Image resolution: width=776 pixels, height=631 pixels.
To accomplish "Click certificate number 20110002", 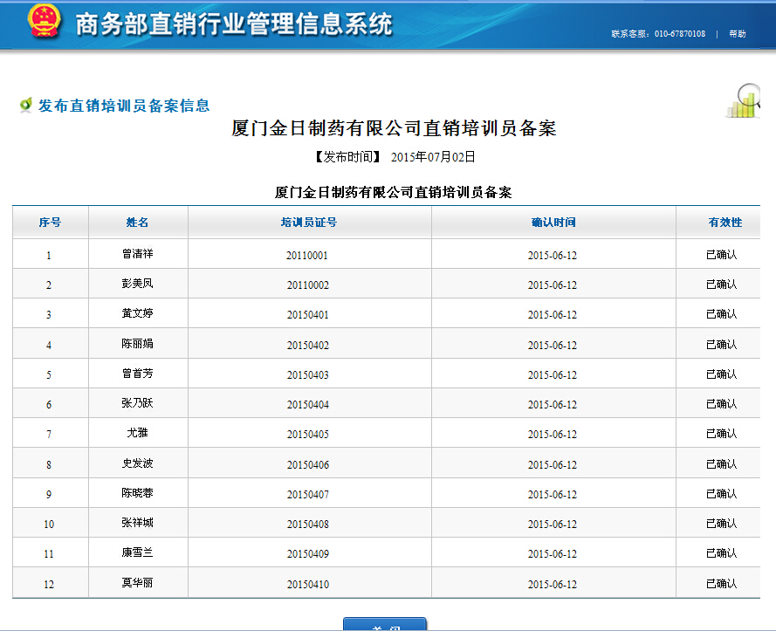I will point(308,285).
